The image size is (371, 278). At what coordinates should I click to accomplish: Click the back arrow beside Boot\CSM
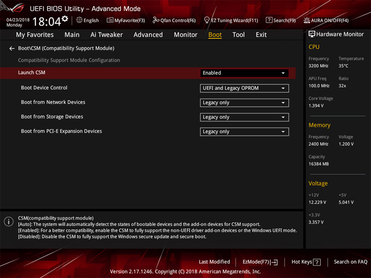[12, 48]
